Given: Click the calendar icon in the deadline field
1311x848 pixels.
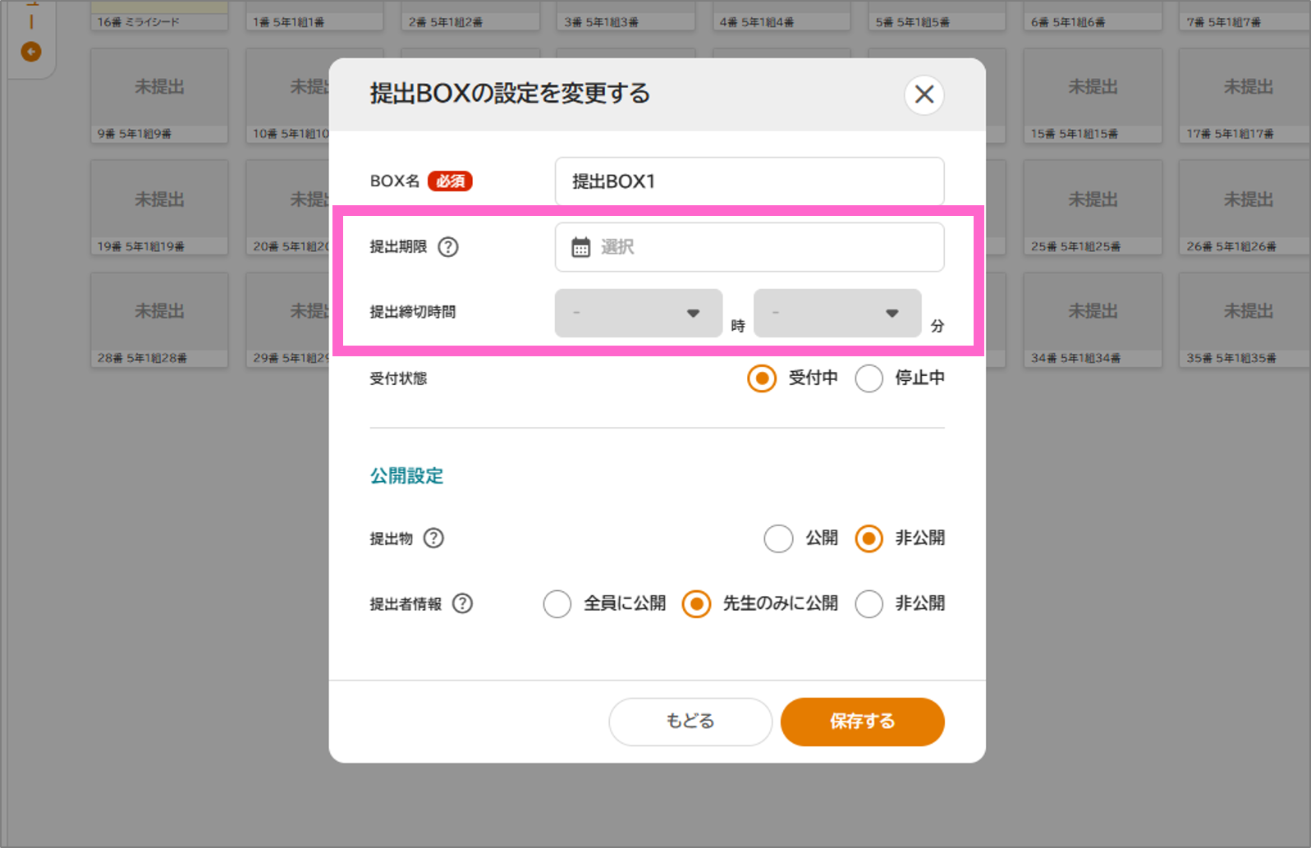Looking at the screenshot, I should 580,247.
